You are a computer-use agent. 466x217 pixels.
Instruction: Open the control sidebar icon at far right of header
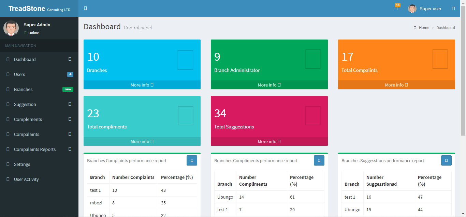pyautogui.click(x=453, y=9)
